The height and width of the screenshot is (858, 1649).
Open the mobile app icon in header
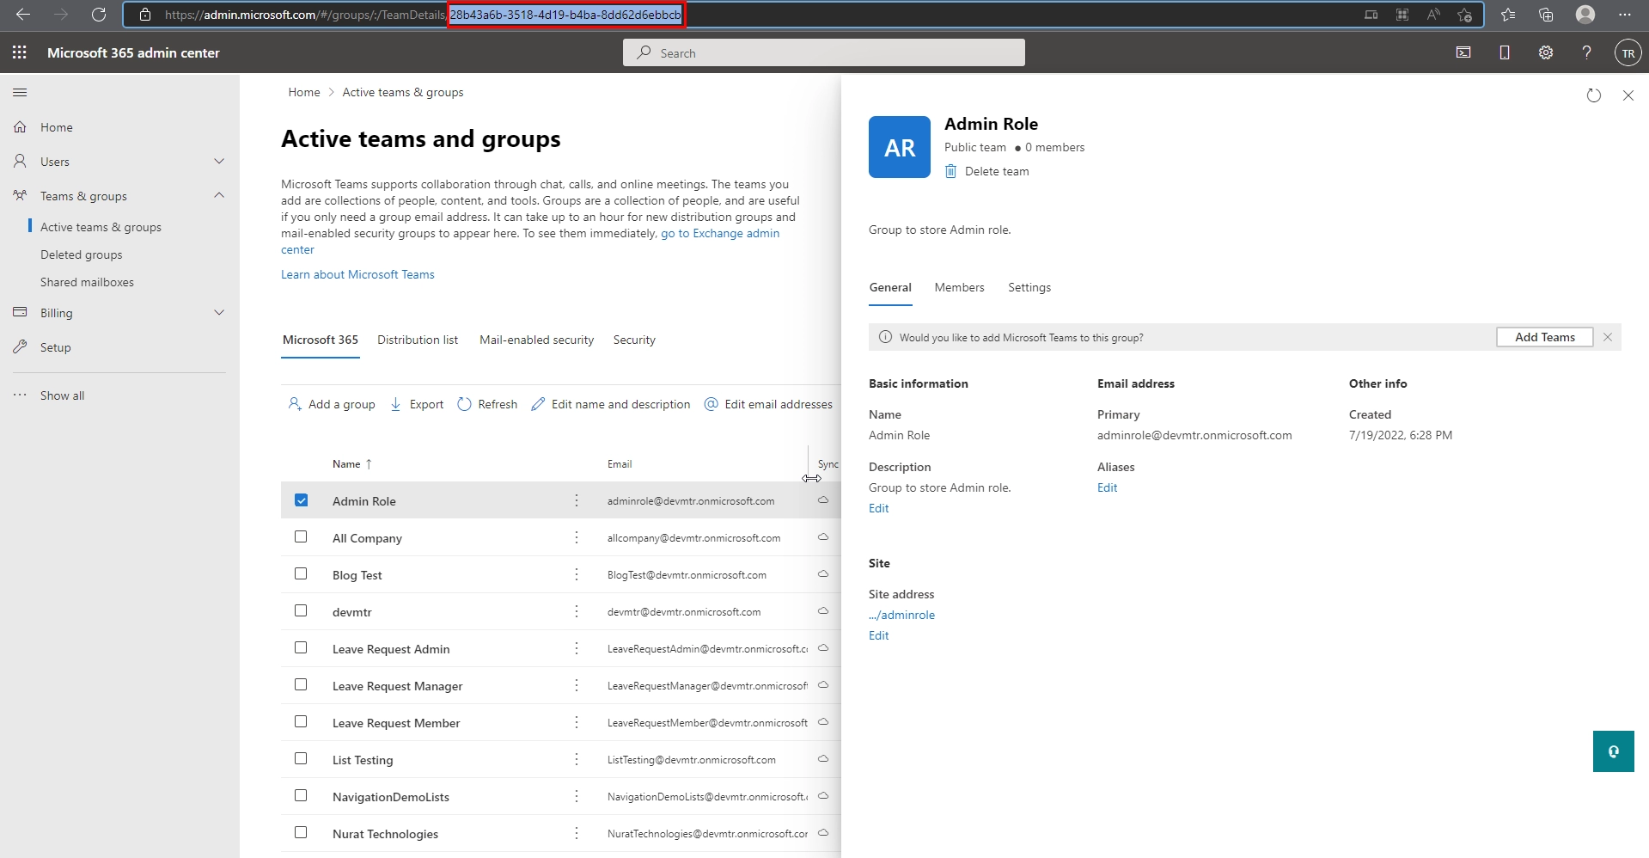click(x=1505, y=52)
